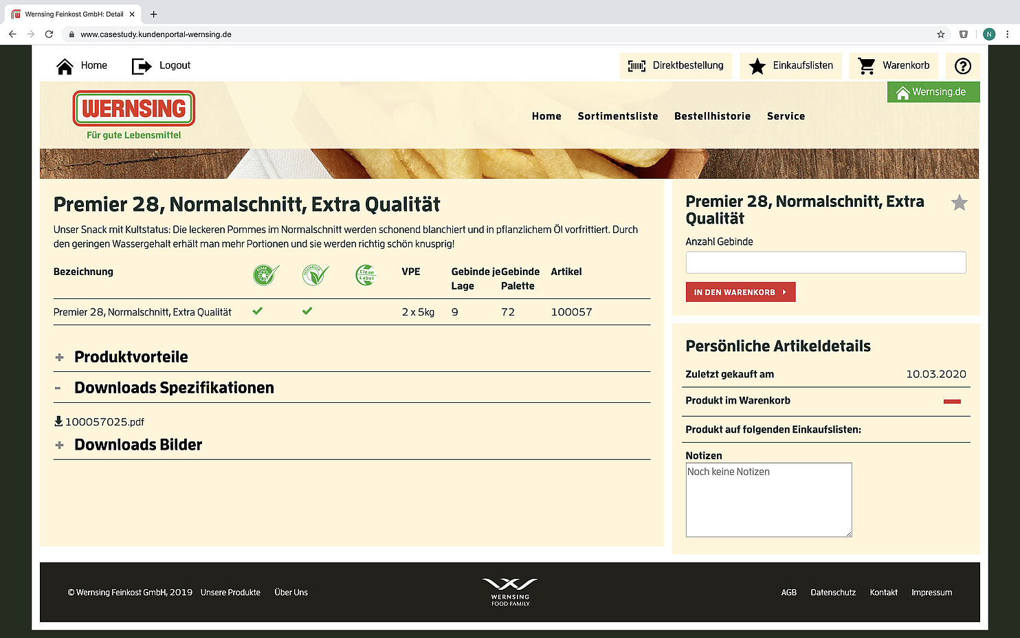Click the Bezeichnung column header
The width and height of the screenshot is (1020, 638).
pos(83,272)
